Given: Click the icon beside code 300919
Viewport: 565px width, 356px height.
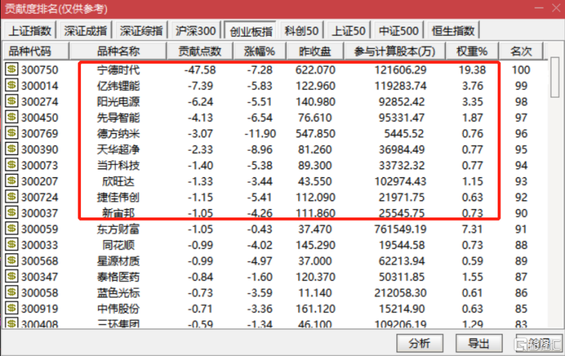Looking at the screenshot, I should (x=12, y=308).
